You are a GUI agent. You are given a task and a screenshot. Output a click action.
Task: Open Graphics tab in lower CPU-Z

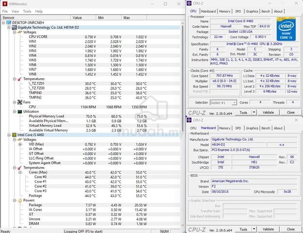click(252, 128)
